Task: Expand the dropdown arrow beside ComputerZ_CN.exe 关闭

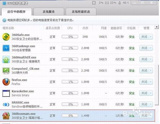Action: point(151,71)
